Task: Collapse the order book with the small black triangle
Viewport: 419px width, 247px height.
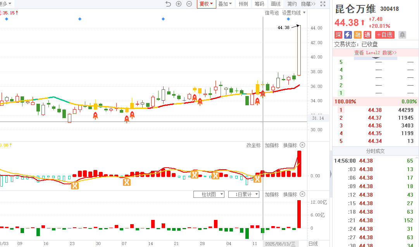Action: [x=376, y=58]
